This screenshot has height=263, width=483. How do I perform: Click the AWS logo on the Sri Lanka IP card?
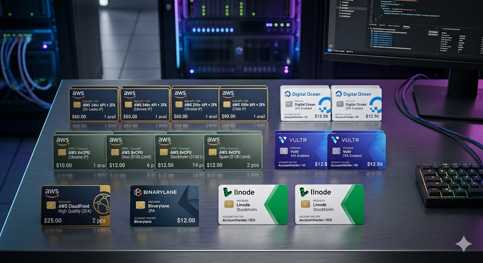[78, 95]
